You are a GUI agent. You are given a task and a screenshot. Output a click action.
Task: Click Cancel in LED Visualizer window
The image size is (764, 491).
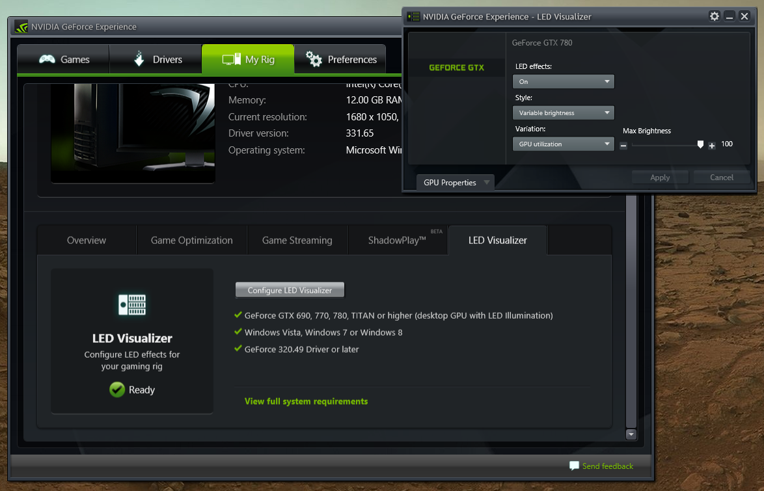point(721,178)
